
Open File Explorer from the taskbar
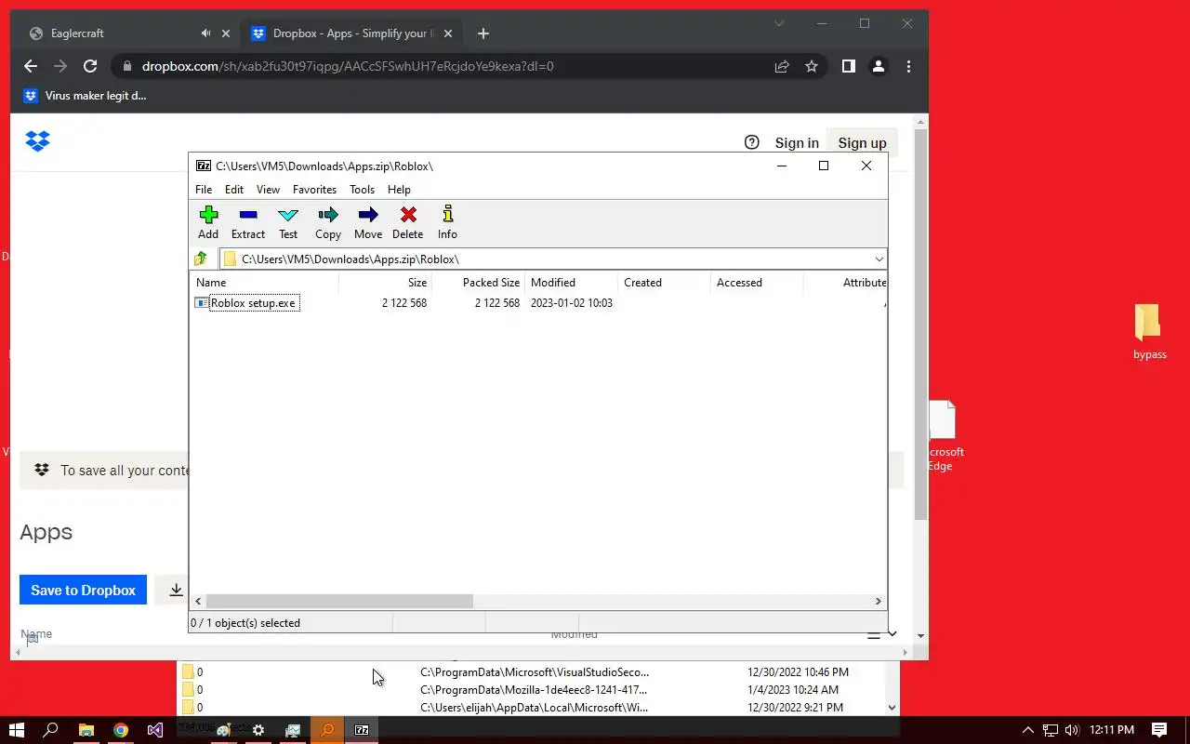coord(86,730)
